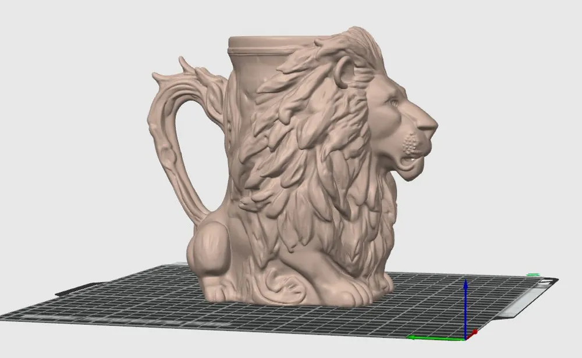Click the lion's round ear
The width and height of the screenshot is (582, 358).
click(344, 72)
